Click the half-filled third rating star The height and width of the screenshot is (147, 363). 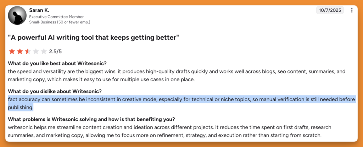point(28,51)
